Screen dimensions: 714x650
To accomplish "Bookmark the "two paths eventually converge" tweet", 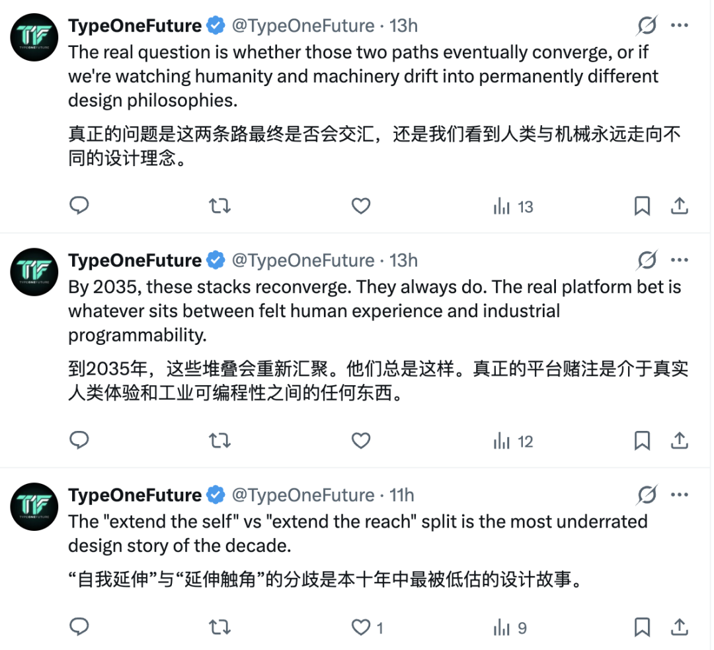I will [x=642, y=207].
